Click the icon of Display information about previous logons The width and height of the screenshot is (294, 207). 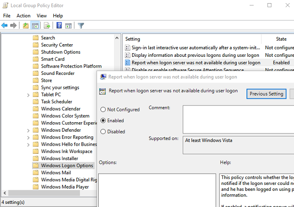(x=128, y=55)
